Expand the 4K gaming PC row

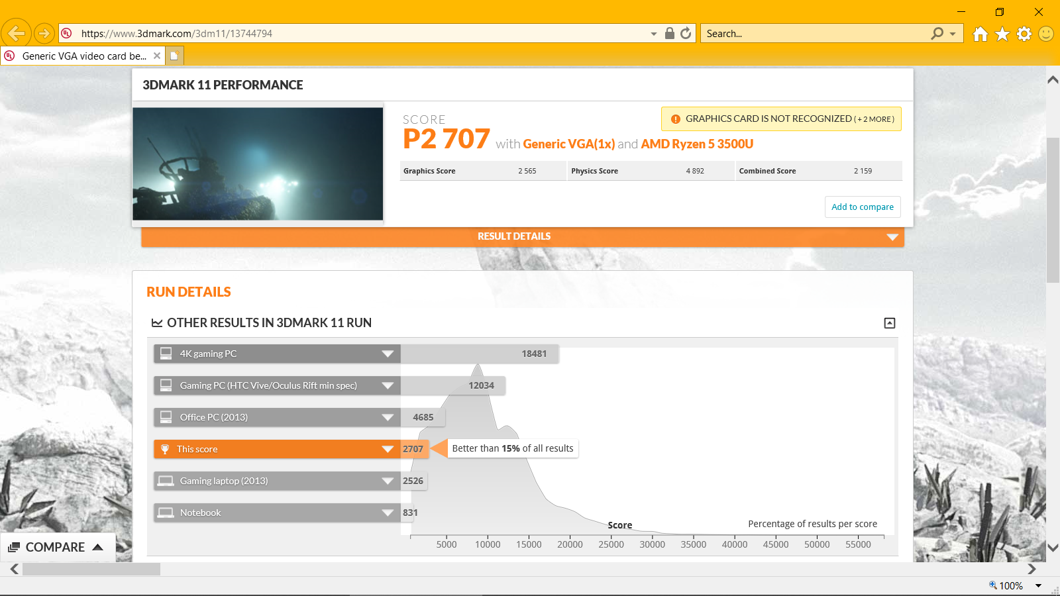[x=388, y=354]
